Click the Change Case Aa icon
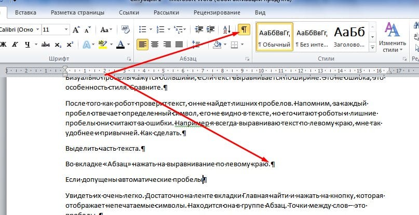 click(104, 30)
